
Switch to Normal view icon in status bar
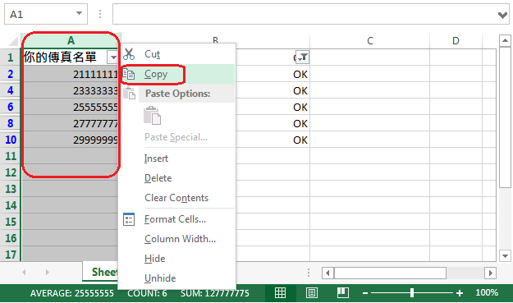coord(280,292)
